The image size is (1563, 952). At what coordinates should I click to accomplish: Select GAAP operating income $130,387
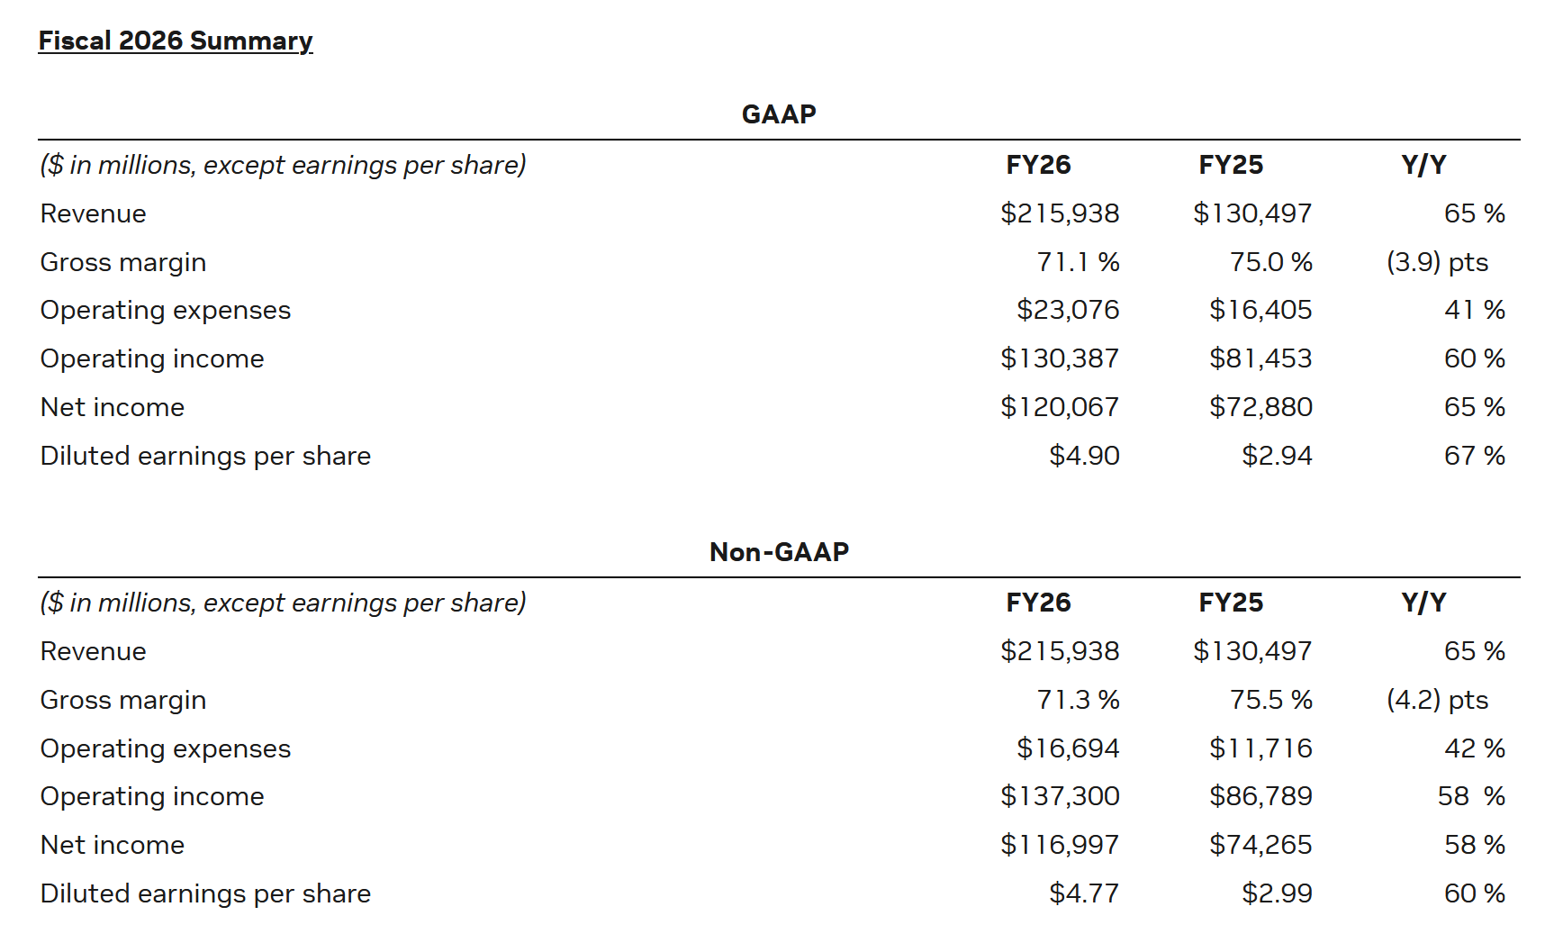[x=1060, y=358]
